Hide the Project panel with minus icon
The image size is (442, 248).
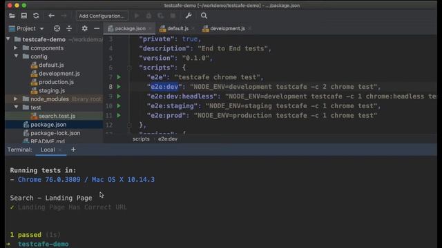pos(97,28)
